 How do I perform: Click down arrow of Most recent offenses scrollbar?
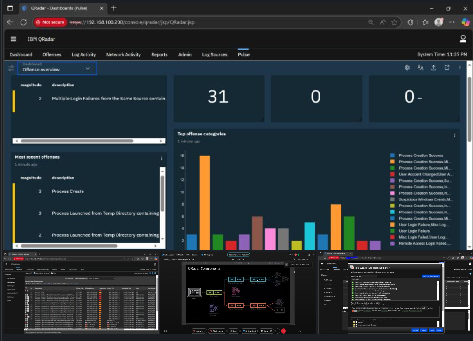pos(163,239)
